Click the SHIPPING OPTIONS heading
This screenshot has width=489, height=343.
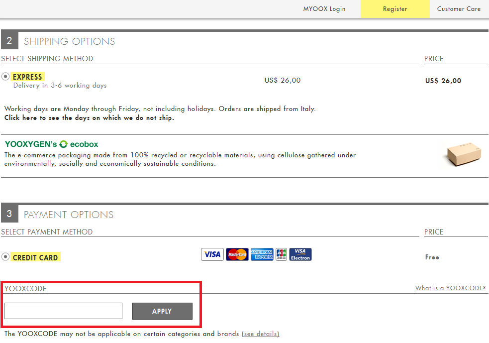[70, 41]
